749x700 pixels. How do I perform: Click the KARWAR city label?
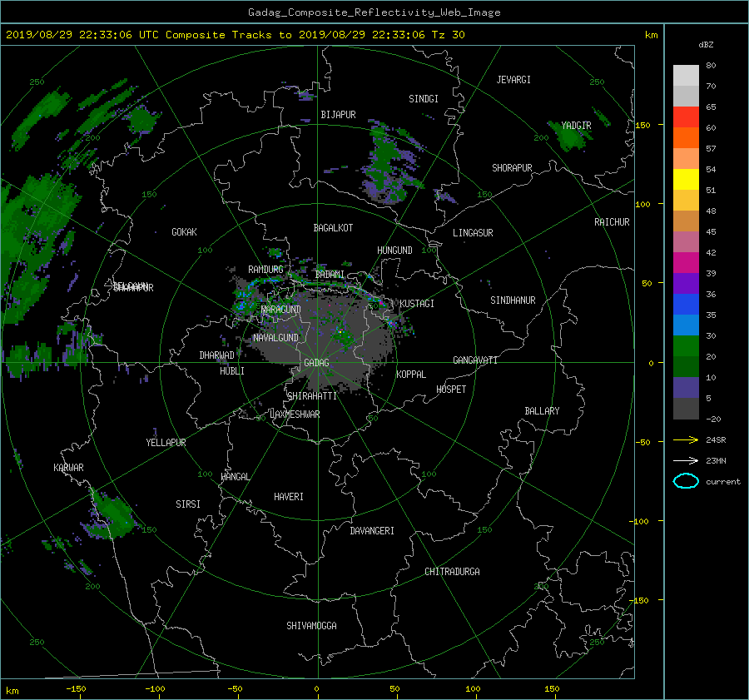coord(68,468)
